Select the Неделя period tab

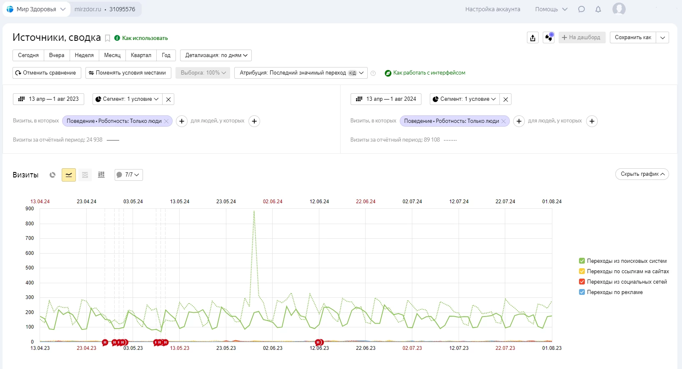(84, 55)
